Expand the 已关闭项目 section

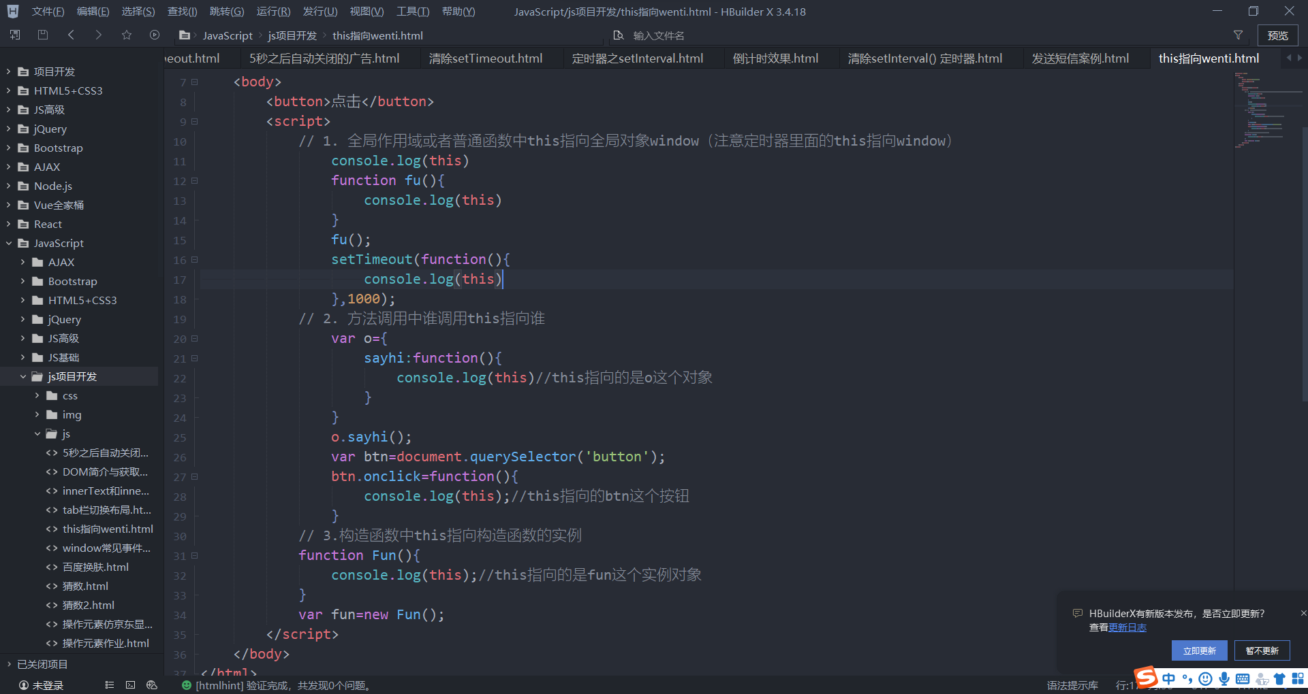[x=7, y=664]
